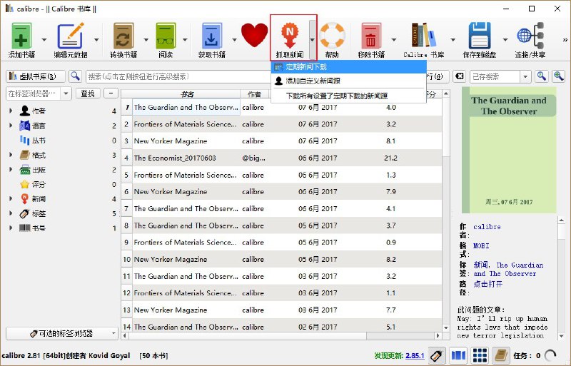Image resolution: width=571 pixels, height=366 pixels.
Task: Click the 2.85.1 update link
Action: (415, 355)
